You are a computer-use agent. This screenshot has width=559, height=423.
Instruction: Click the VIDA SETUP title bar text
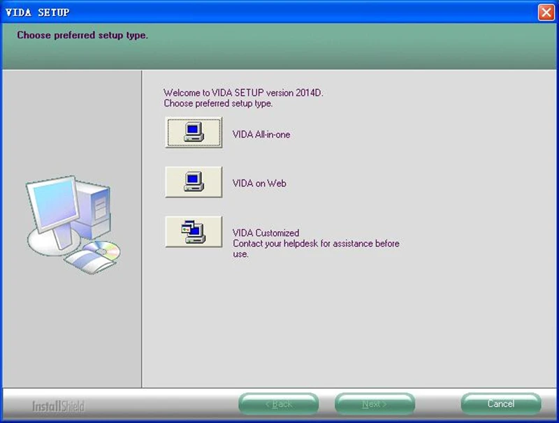click(x=38, y=13)
